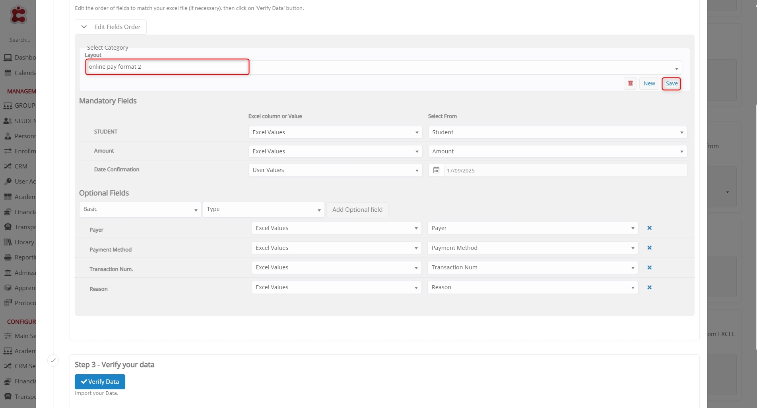Click the Dashboard icon in sidebar
This screenshot has height=408, width=757.
(x=8, y=58)
